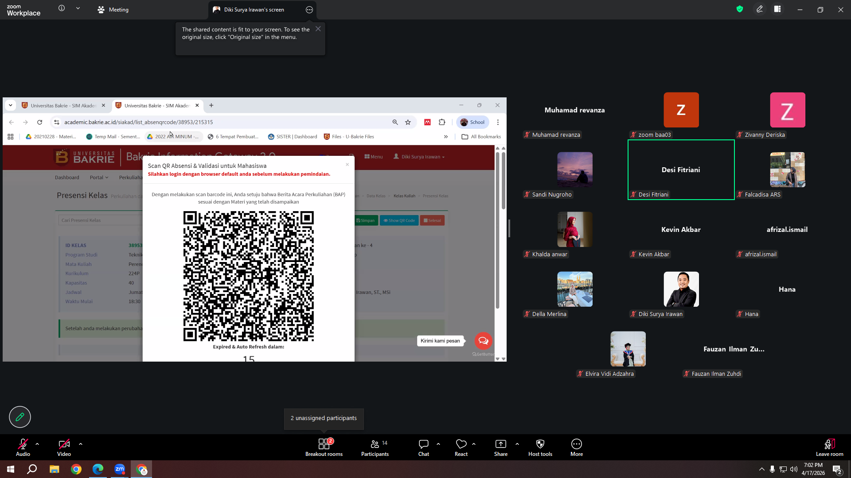
Task: Click the Share screen button
Action: point(501,447)
